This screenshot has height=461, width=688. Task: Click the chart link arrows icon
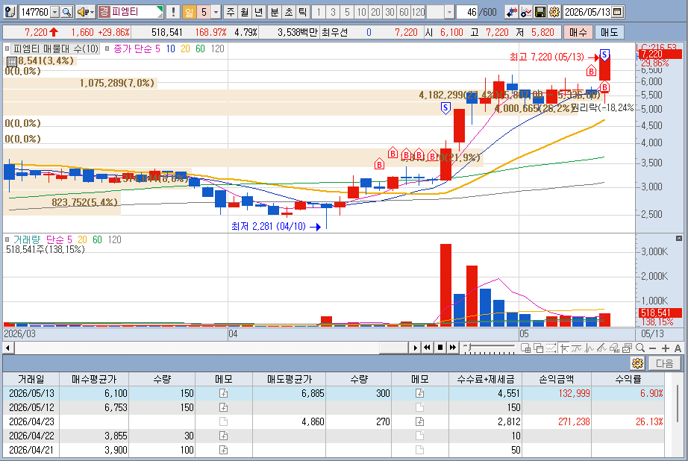click(x=511, y=12)
